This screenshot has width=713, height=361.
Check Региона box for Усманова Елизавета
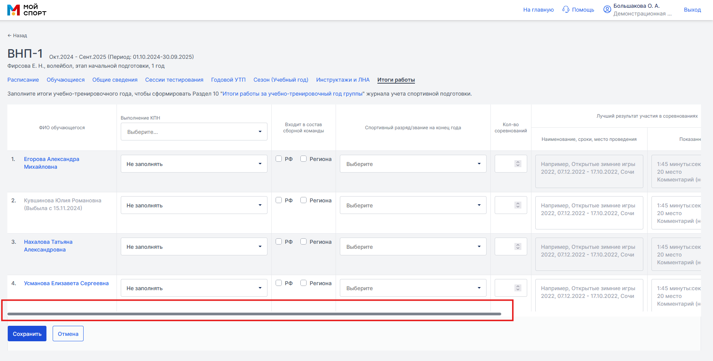[x=303, y=283]
